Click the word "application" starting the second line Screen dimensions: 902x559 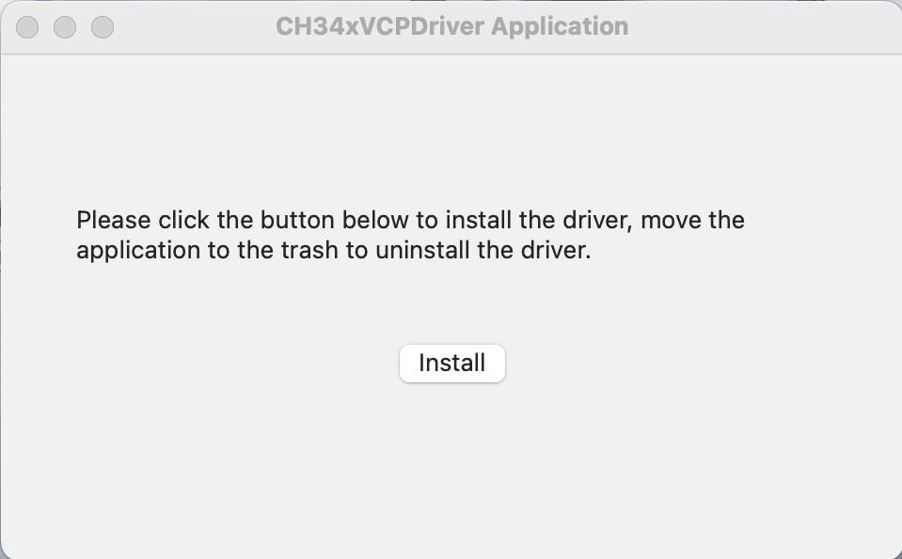[x=138, y=251]
